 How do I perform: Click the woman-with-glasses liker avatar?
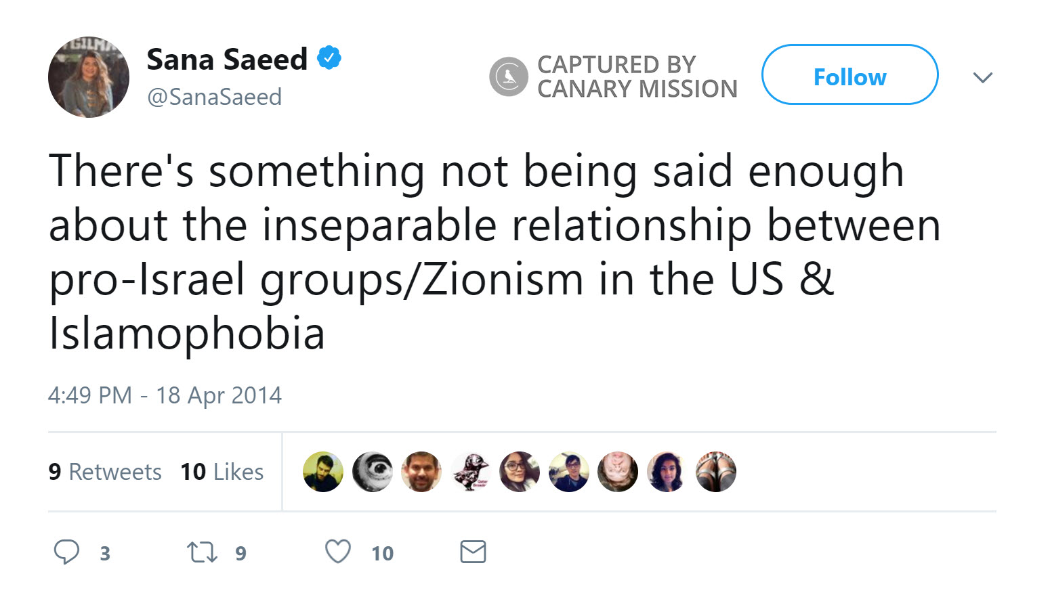click(x=520, y=472)
